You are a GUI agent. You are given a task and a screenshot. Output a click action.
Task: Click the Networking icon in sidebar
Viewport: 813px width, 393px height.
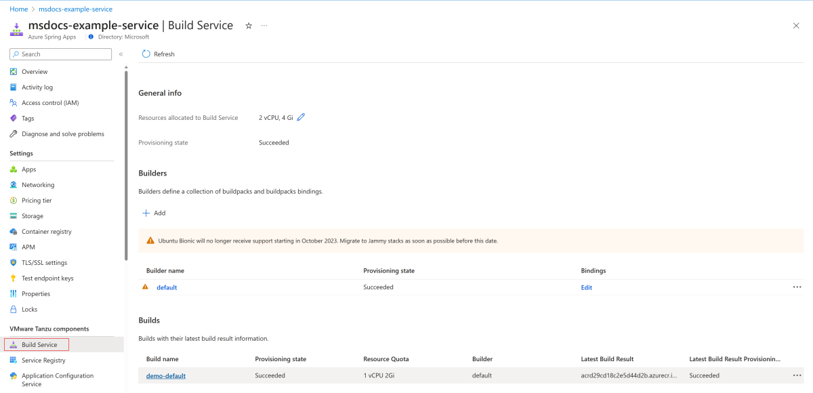pos(14,185)
